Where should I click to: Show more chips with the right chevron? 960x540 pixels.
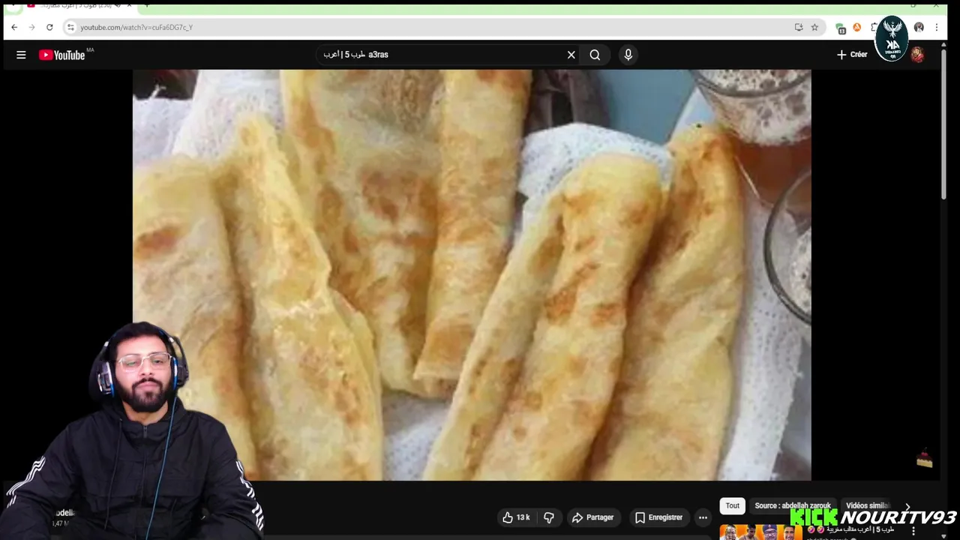coord(907,507)
